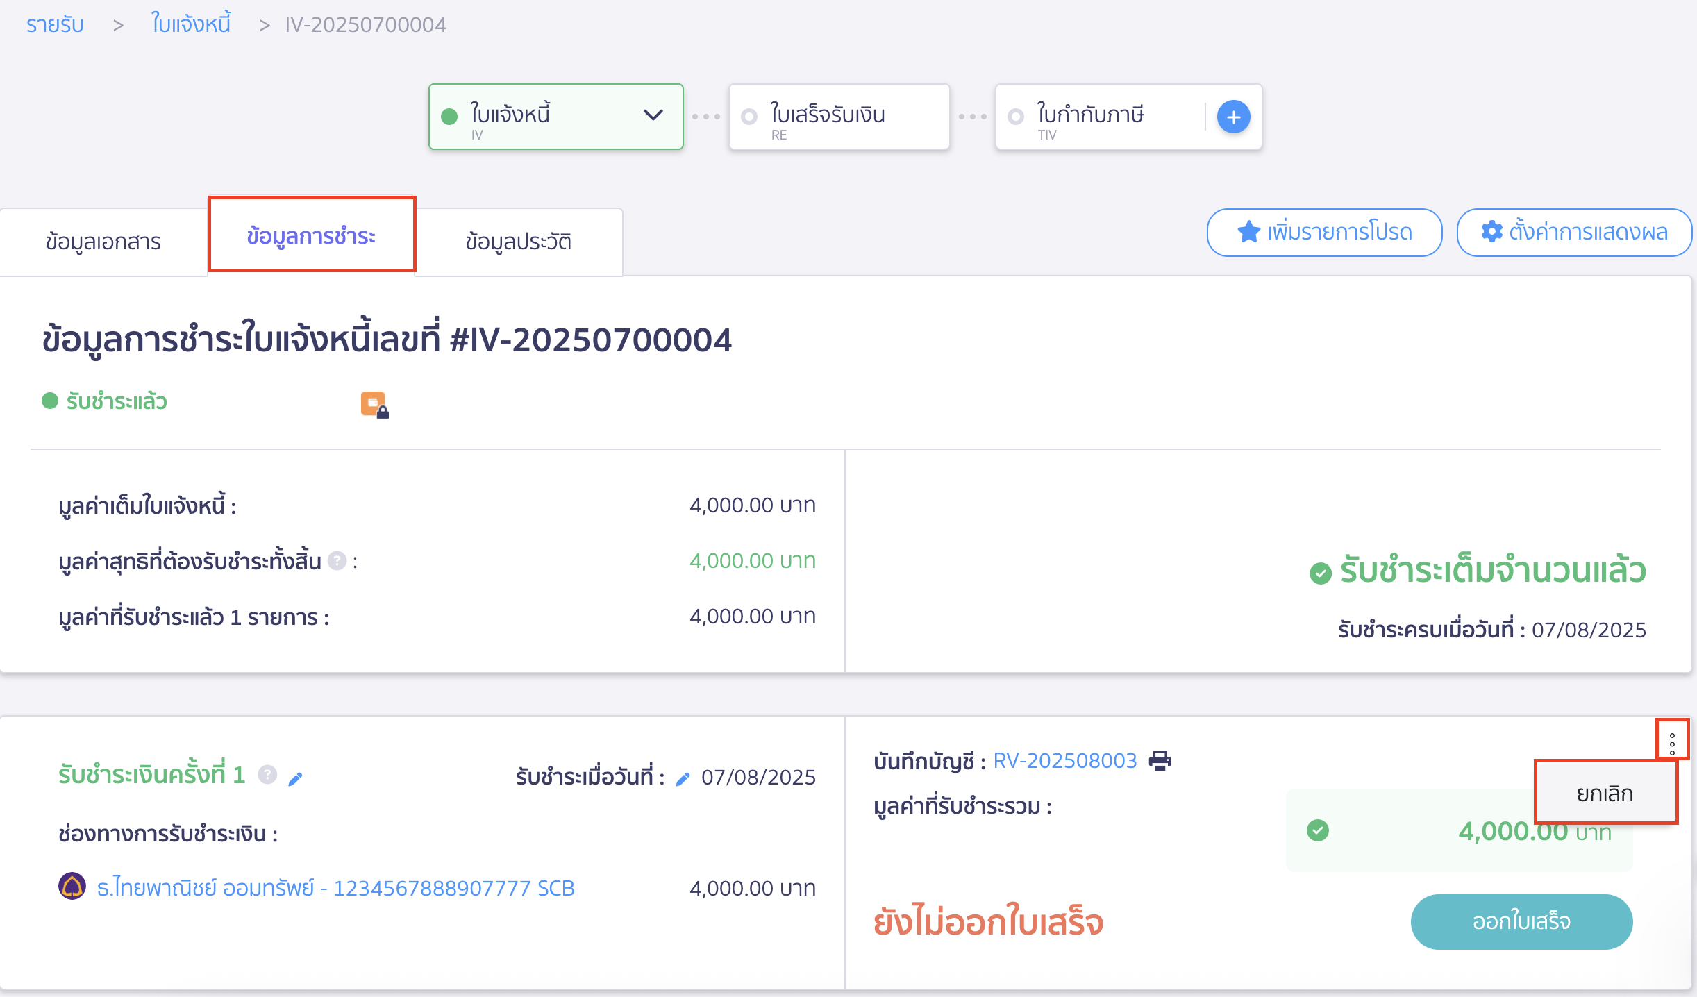This screenshot has width=1697, height=997.
Task: Click the heading ข้อมูลการชำระใบแจ้งหนี้เลขที่ #IV-20250700004
Action: coord(387,340)
